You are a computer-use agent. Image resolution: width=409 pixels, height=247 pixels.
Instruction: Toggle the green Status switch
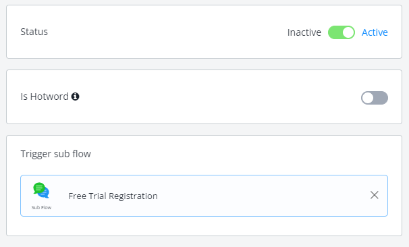point(342,32)
